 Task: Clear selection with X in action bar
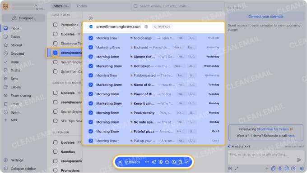pyautogui.click(x=120, y=162)
